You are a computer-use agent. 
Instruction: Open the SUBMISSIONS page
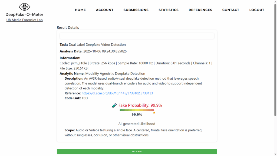136,10
